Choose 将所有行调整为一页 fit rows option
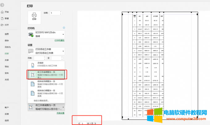This screenshot has height=125, width=210. 46,93
